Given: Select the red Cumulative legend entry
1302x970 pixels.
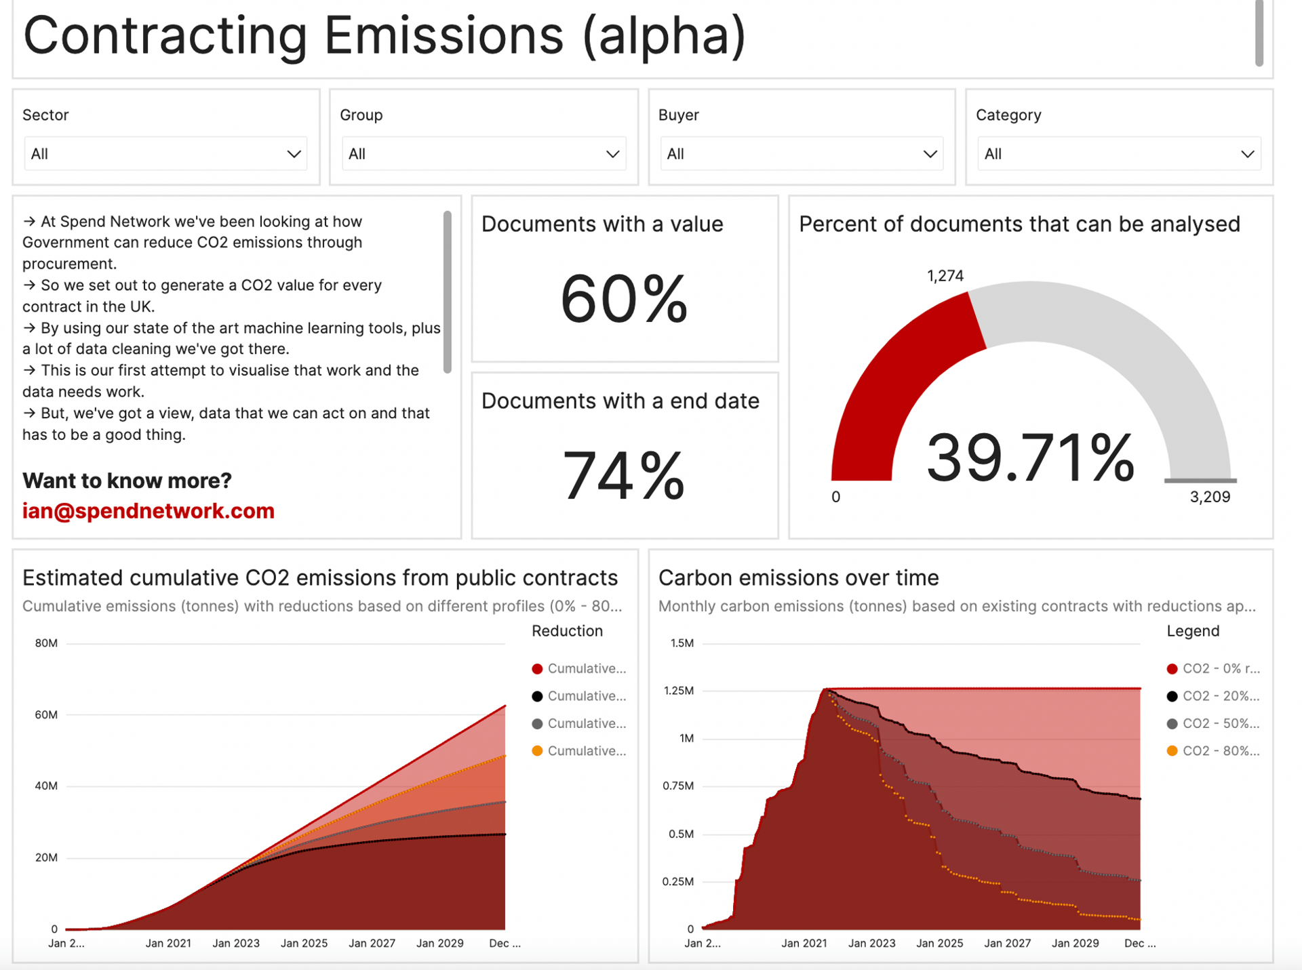Looking at the screenshot, I should [x=579, y=669].
